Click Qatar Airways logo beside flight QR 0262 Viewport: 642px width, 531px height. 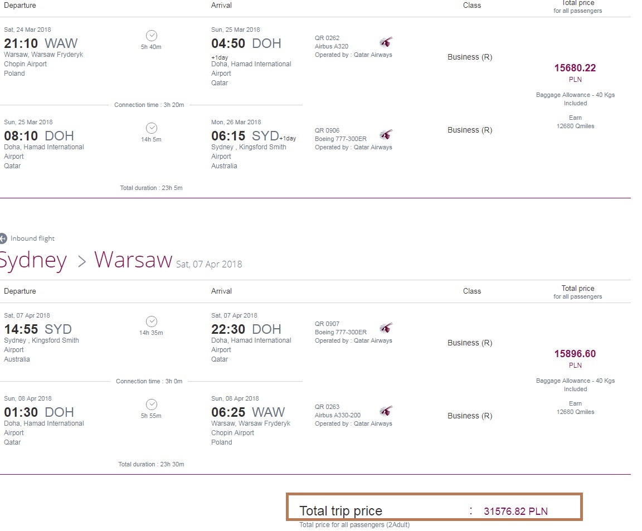386,42
